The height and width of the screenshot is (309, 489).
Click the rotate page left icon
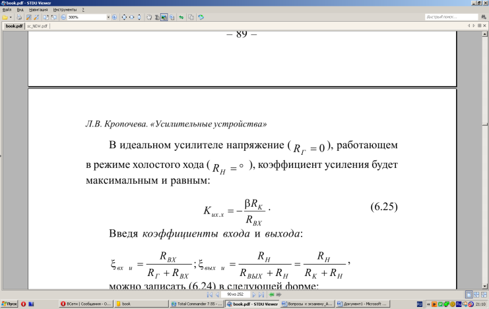pos(46,17)
